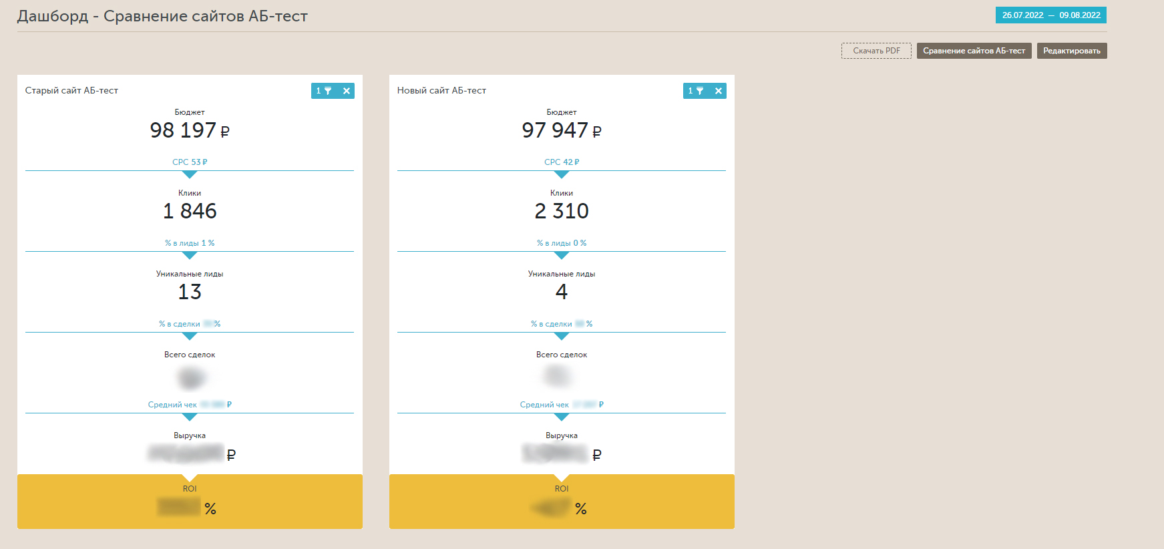Click the Скачать PDF button
Image resolution: width=1164 pixels, height=549 pixels.
point(876,51)
